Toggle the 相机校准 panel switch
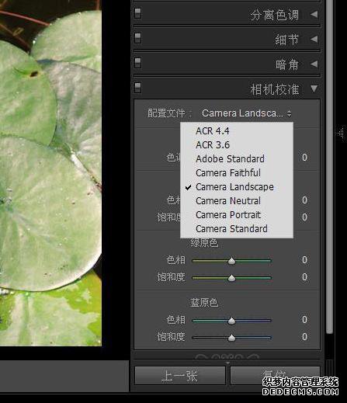The height and width of the screenshot is (403, 347). pyautogui.click(x=138, y=88)
